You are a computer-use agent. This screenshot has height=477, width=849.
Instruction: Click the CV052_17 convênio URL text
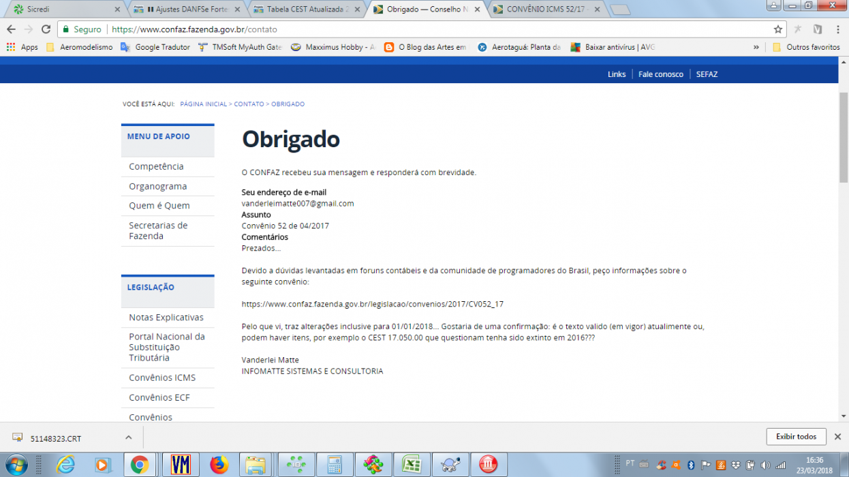click(373, 304)
